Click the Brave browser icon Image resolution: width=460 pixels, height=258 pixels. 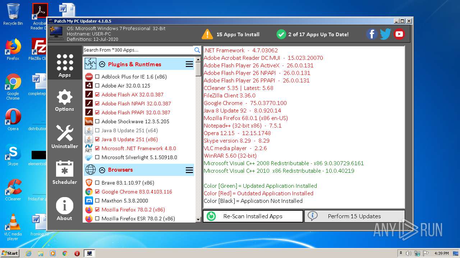click(x=89, y=183)
